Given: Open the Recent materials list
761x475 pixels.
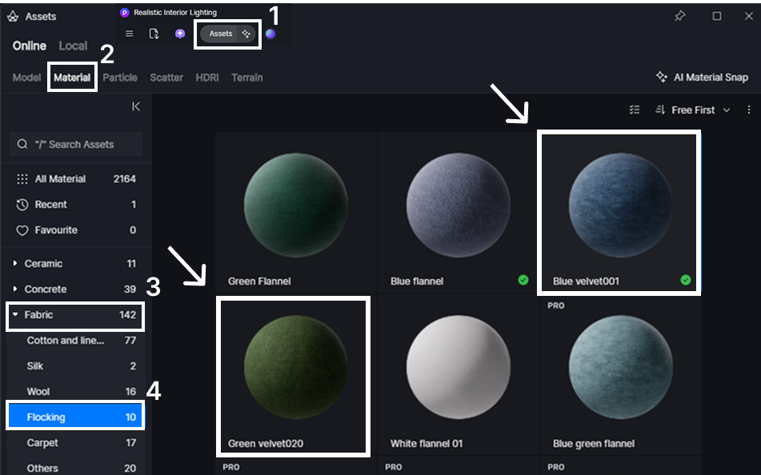Looking at the screenshot, I should point(76,205).
